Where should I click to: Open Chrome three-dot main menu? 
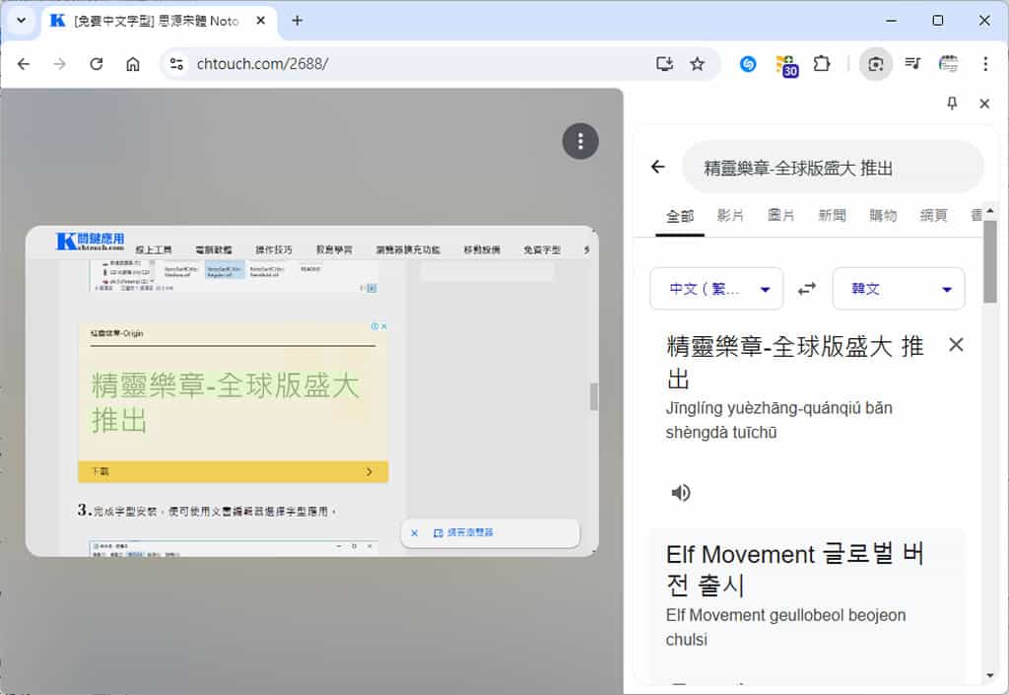click(985, 64)
